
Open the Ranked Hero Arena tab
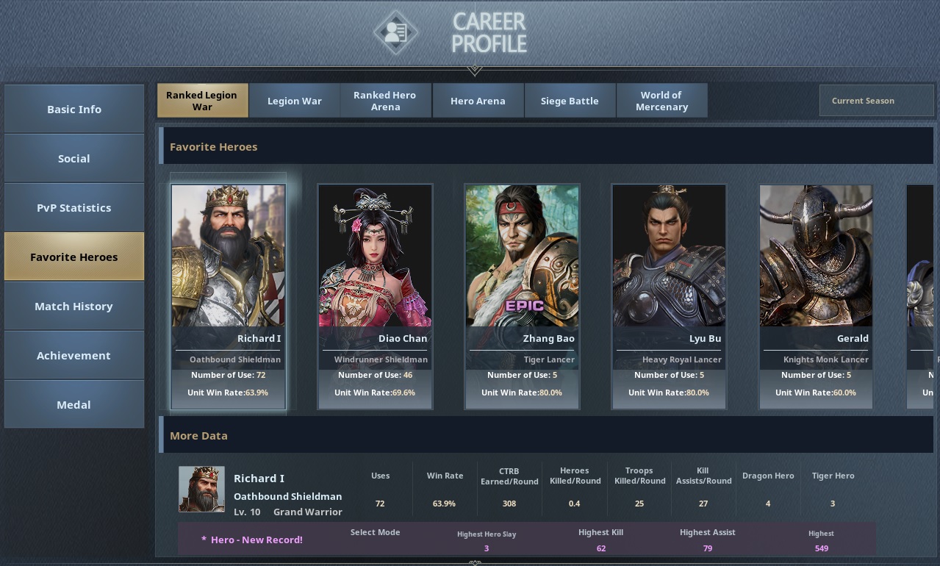click(385, 101)
